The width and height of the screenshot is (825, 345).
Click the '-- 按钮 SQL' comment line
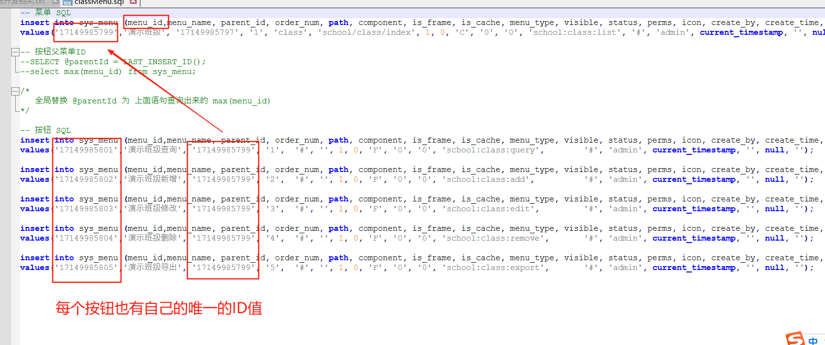tap(46, 130)
